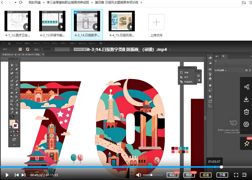252x180 pixels.
Task: Enter fullscreen video mode
Action: click(x=236, y=175)
